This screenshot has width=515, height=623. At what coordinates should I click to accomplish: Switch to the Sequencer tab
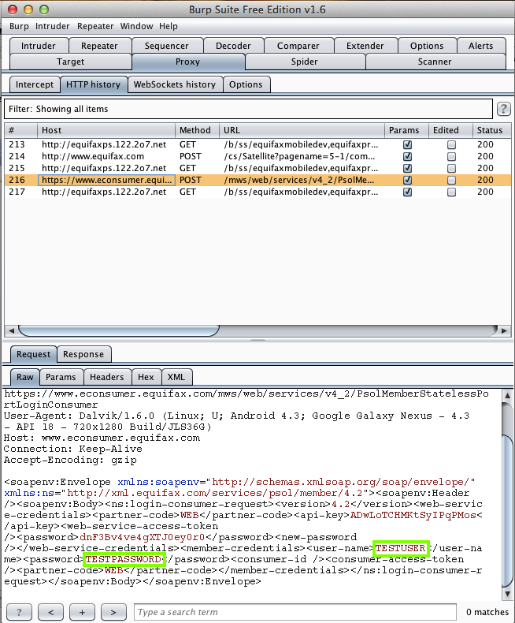[x=167, y=46]
